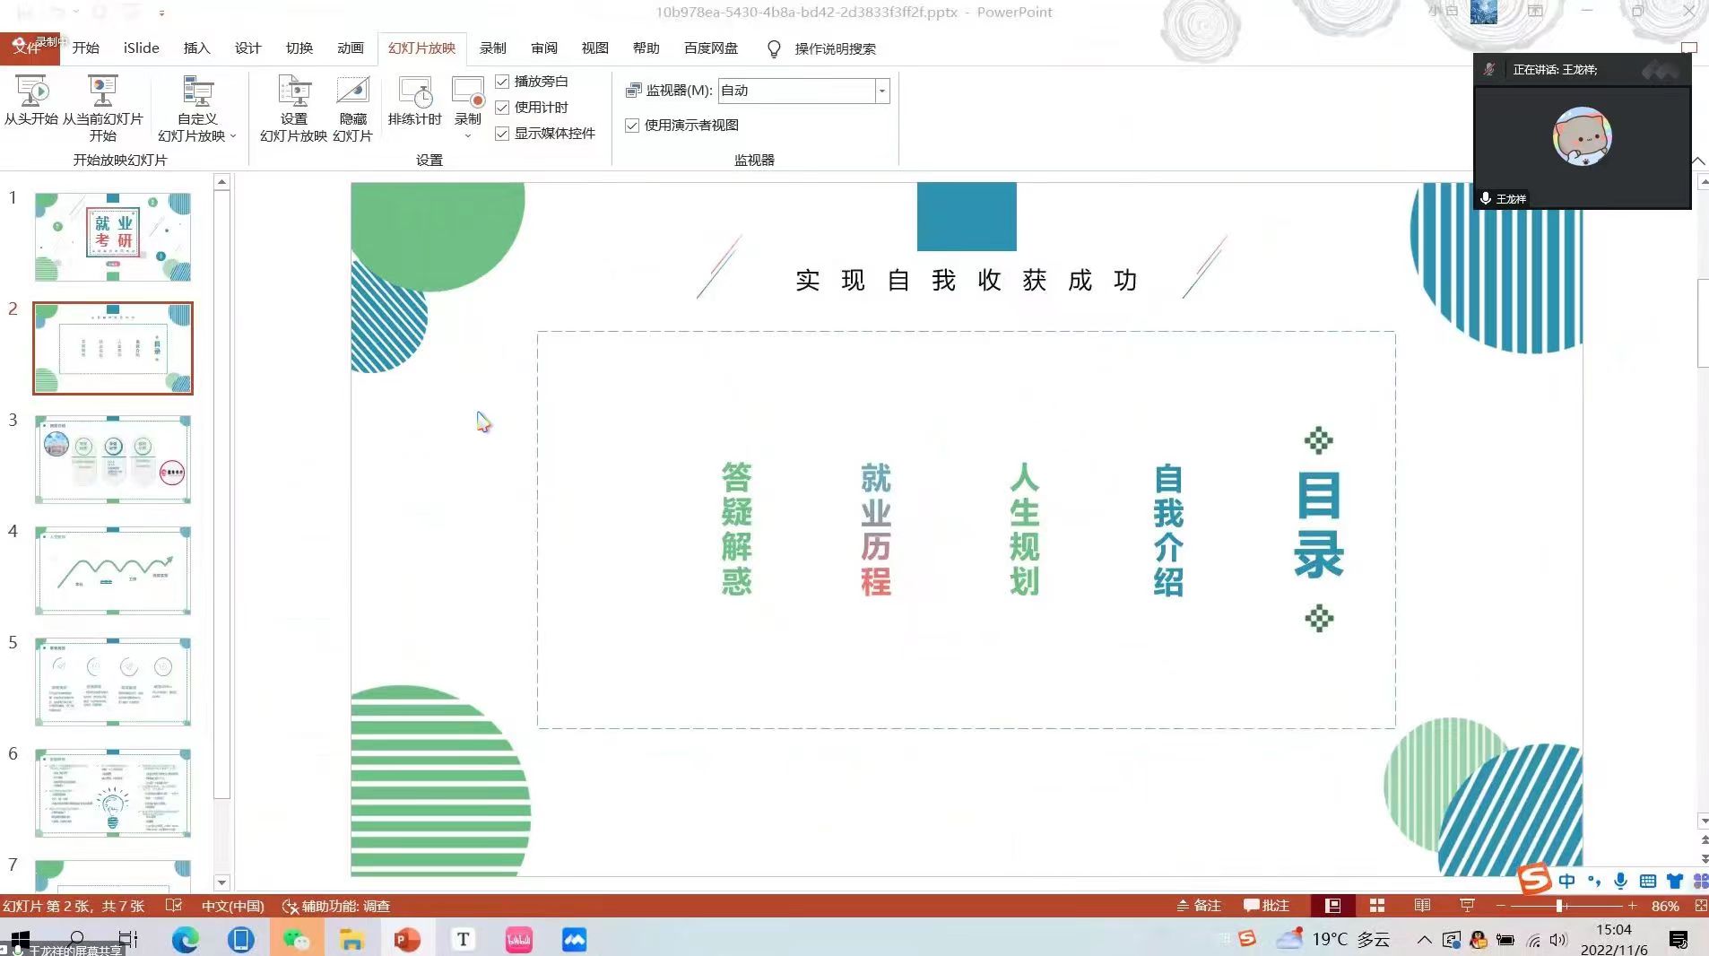1709x956 pixels.
Task: Switch to the 审阅 (Review) tab
Action: (543, 48)
